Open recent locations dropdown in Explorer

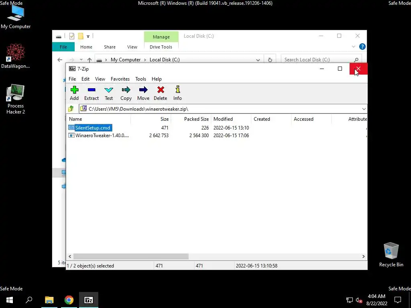click(81, 60)
